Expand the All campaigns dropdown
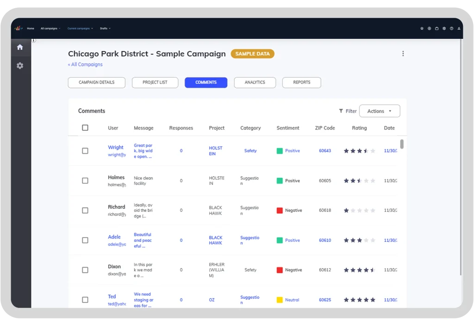Image resolution: width=474 pixels, height=326 pixels. click(50, 28)
